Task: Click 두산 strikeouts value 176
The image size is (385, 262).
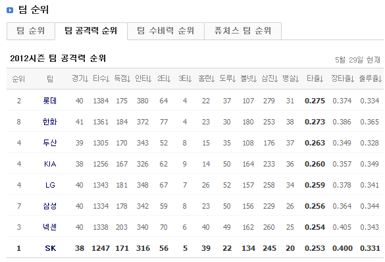Action: tap(269, 143)
